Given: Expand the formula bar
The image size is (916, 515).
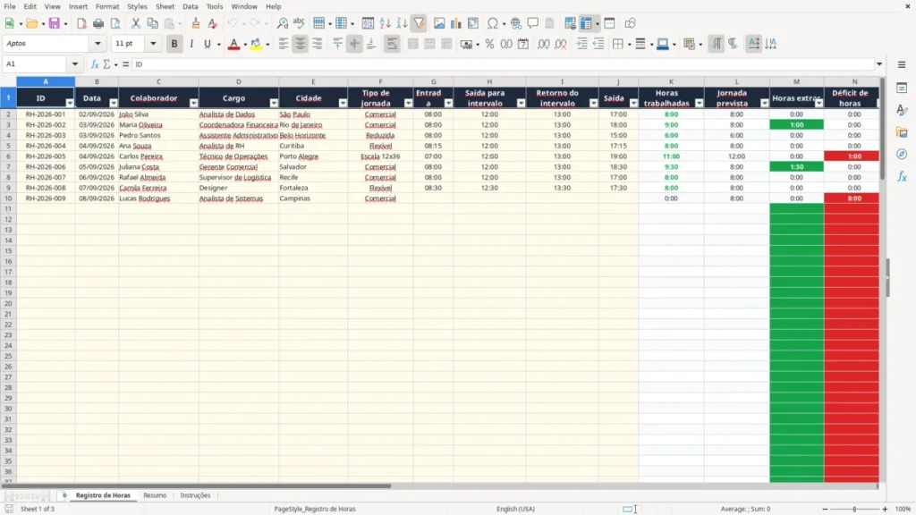Looking at the screenshot, I should pyautogui.click(x=879, y=64).
